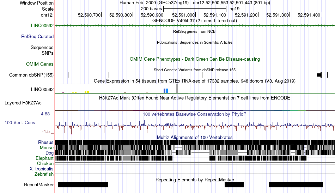335x193 pixels.
Task: Select the Mouse alignment row label
Action: pyautogui.click(x=47, y=148)
